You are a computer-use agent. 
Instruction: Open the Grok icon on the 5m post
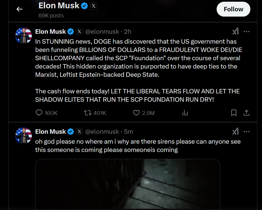(235, 131)
